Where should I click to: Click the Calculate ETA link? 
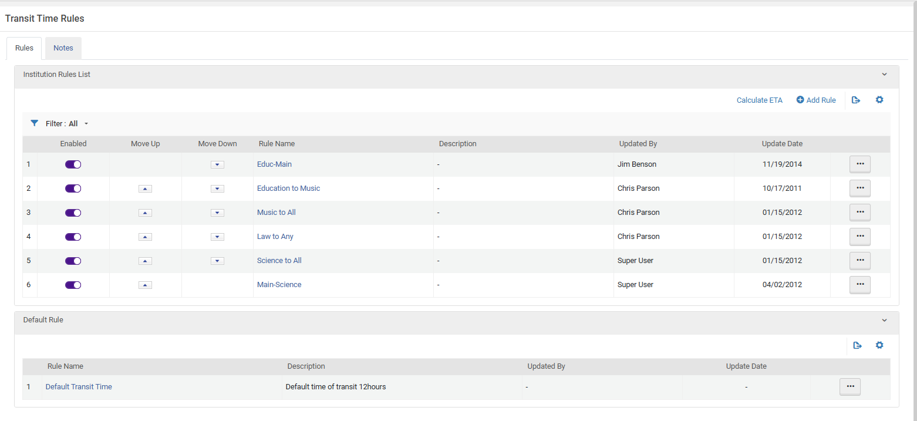759,100
